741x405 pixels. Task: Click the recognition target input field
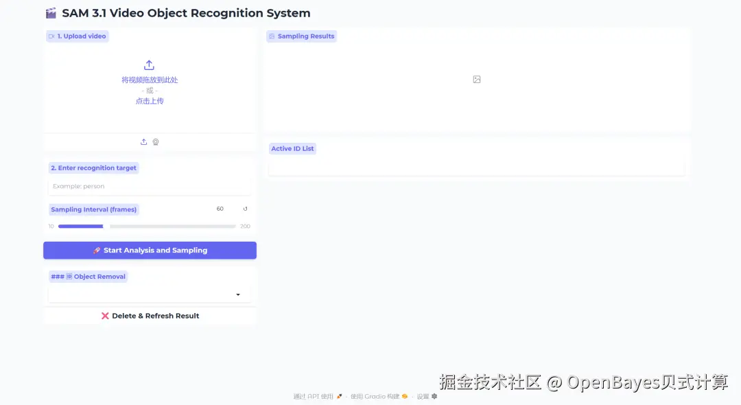point(150,186)
